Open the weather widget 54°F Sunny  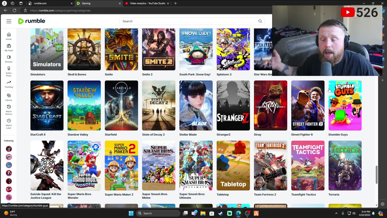coord(11,213)
